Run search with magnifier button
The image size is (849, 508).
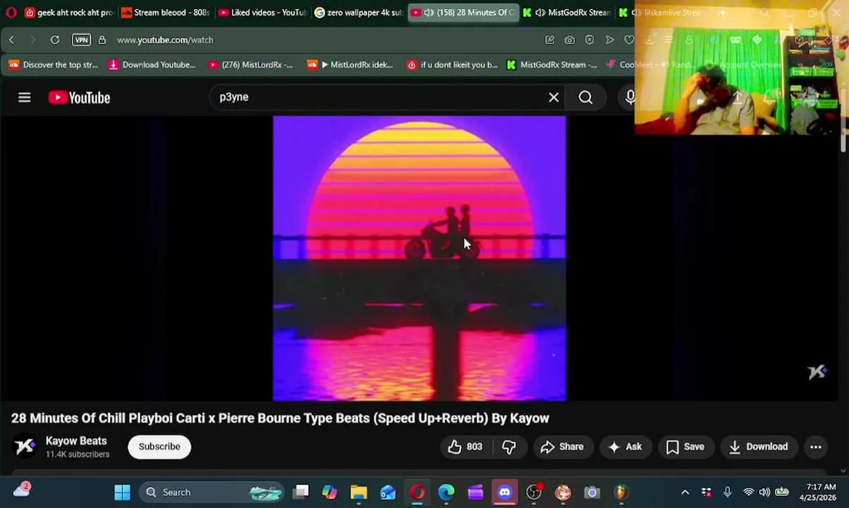585,97
